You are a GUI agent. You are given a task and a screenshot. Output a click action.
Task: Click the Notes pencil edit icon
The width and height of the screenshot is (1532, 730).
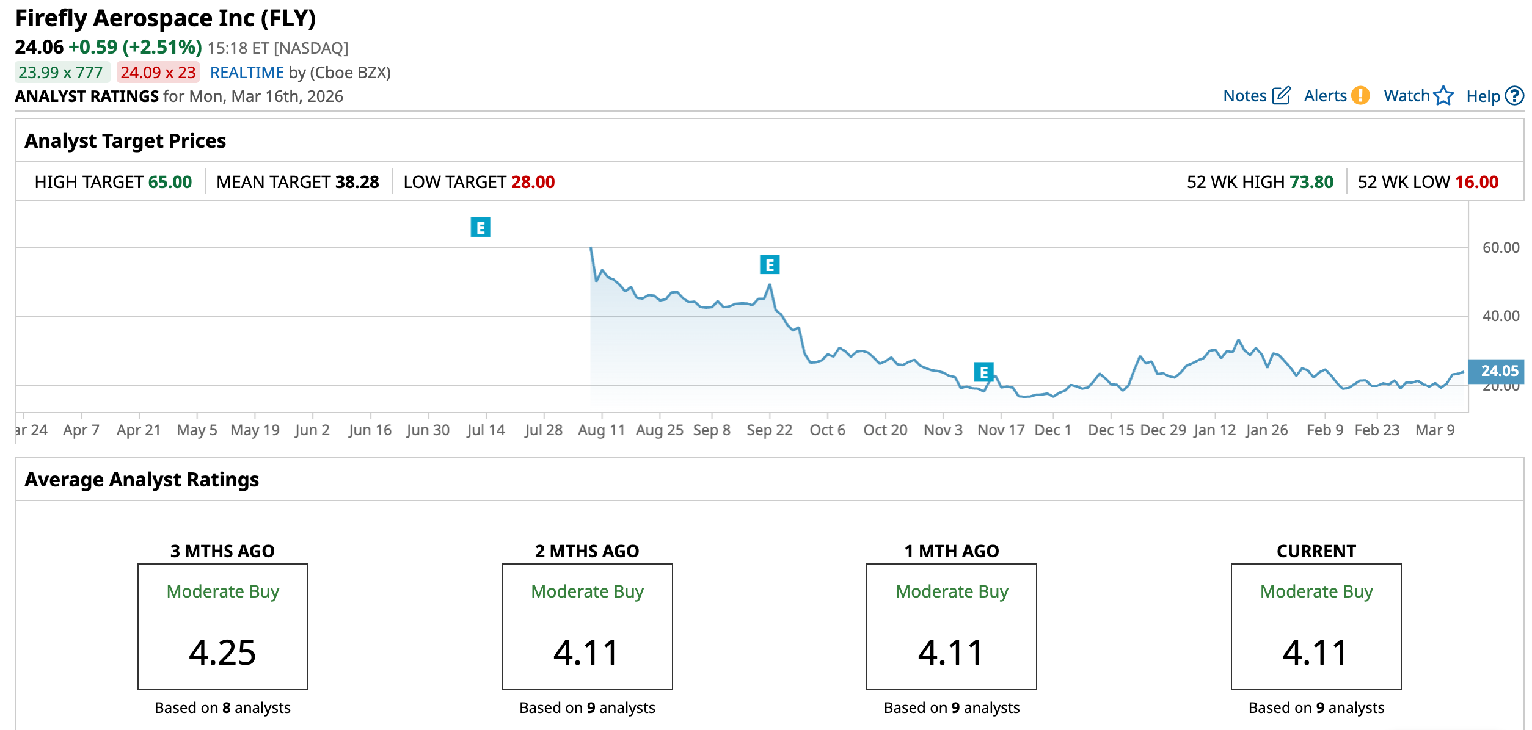[1281, 96]
